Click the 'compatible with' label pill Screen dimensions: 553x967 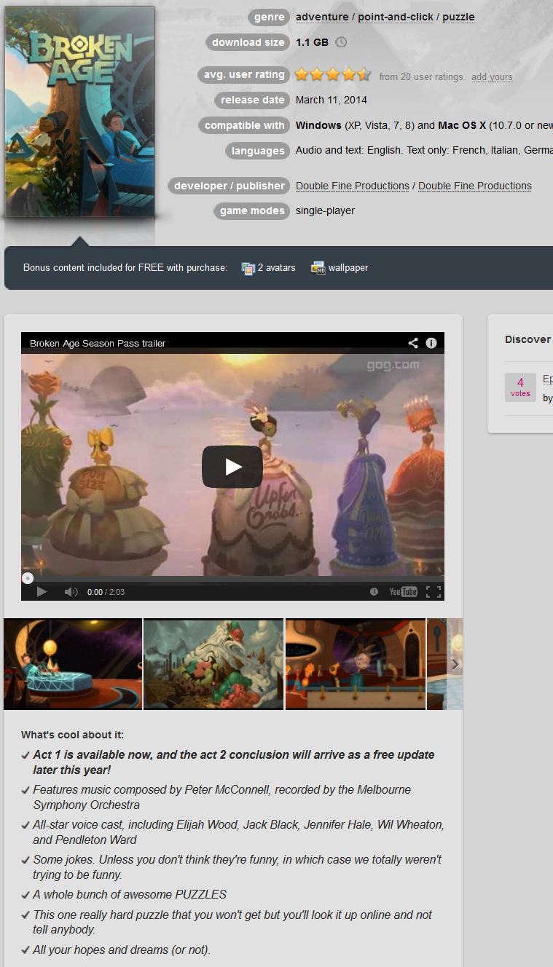244,125
